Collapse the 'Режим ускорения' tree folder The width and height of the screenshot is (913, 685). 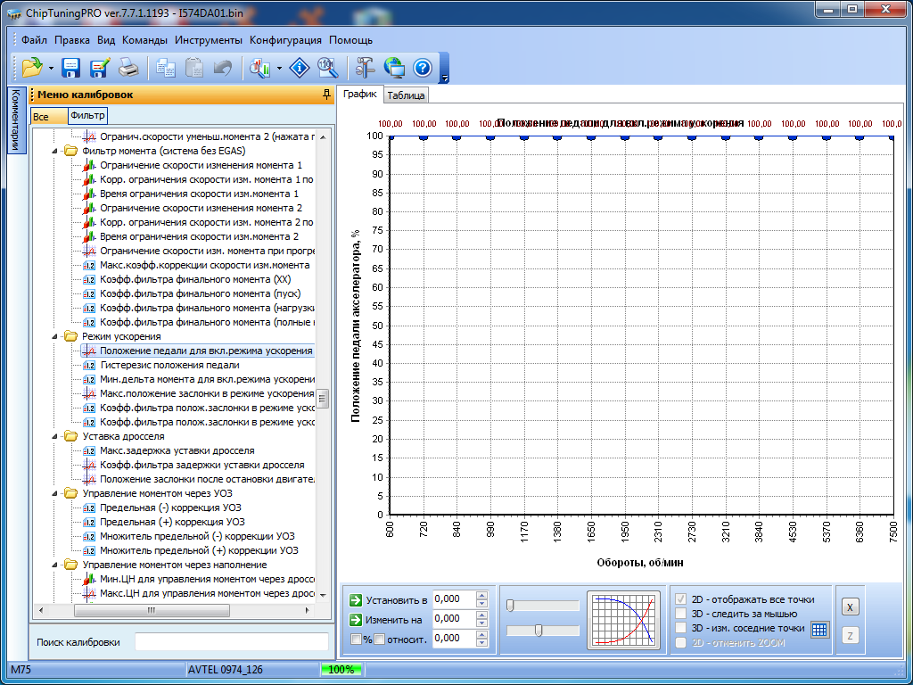point(56,336)
